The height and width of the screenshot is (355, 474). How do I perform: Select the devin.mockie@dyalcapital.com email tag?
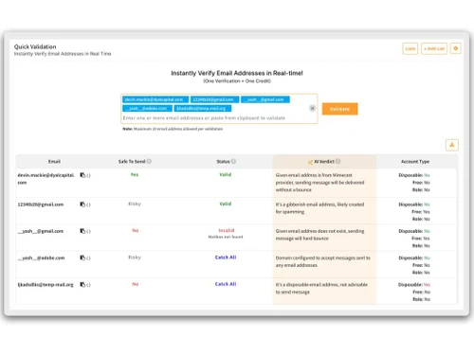click(155, 99)
